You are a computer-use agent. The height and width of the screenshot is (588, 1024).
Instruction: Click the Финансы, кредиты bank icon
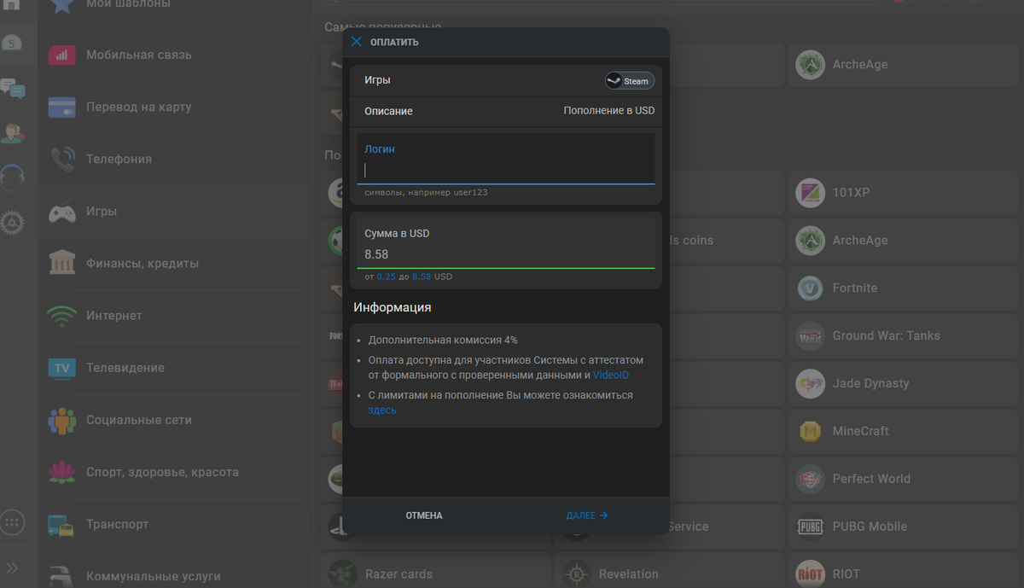[62, 264]
